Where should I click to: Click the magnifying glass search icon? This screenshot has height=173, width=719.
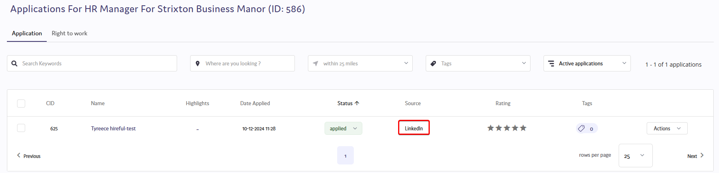coord(15,63)
